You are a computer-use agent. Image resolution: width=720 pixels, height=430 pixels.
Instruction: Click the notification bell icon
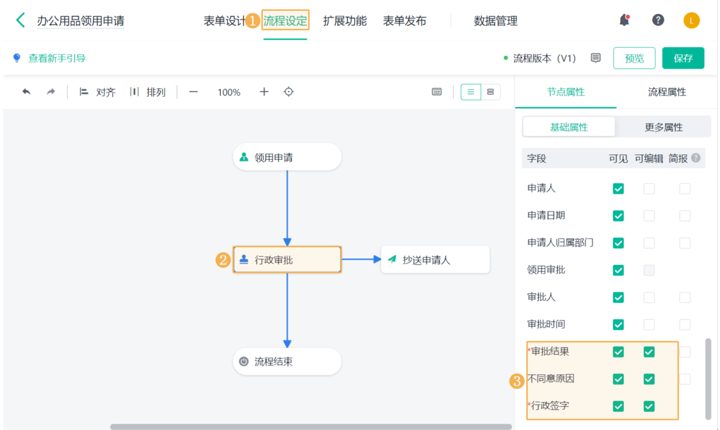coord(624,19)
